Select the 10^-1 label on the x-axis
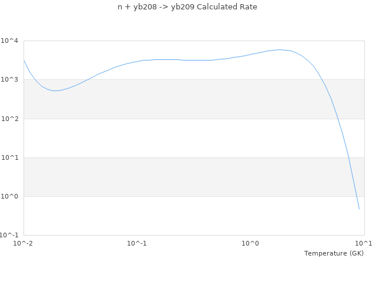This screenshot has width=376, height=282. coord(137,243)
